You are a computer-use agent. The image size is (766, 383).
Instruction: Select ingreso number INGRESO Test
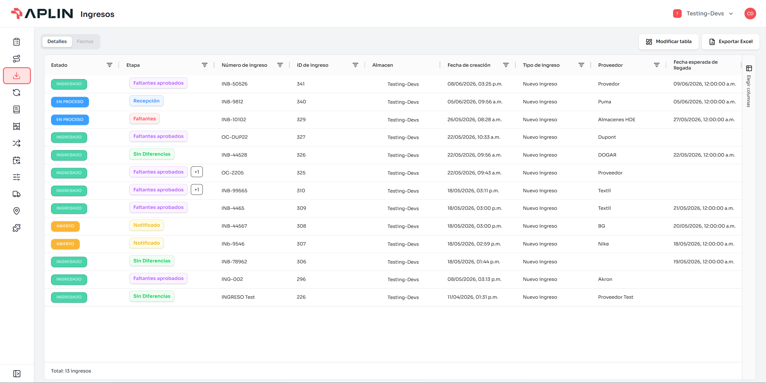[238, 297]
